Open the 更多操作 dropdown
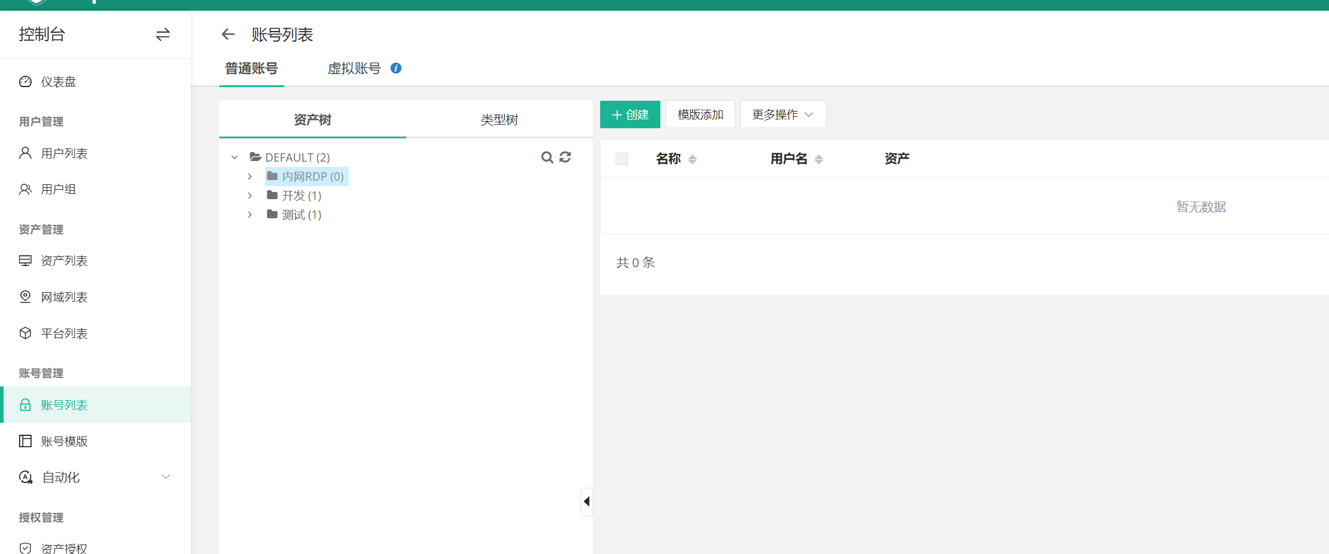This screenshot has width=1329, height=554. (x=783, y=114)
